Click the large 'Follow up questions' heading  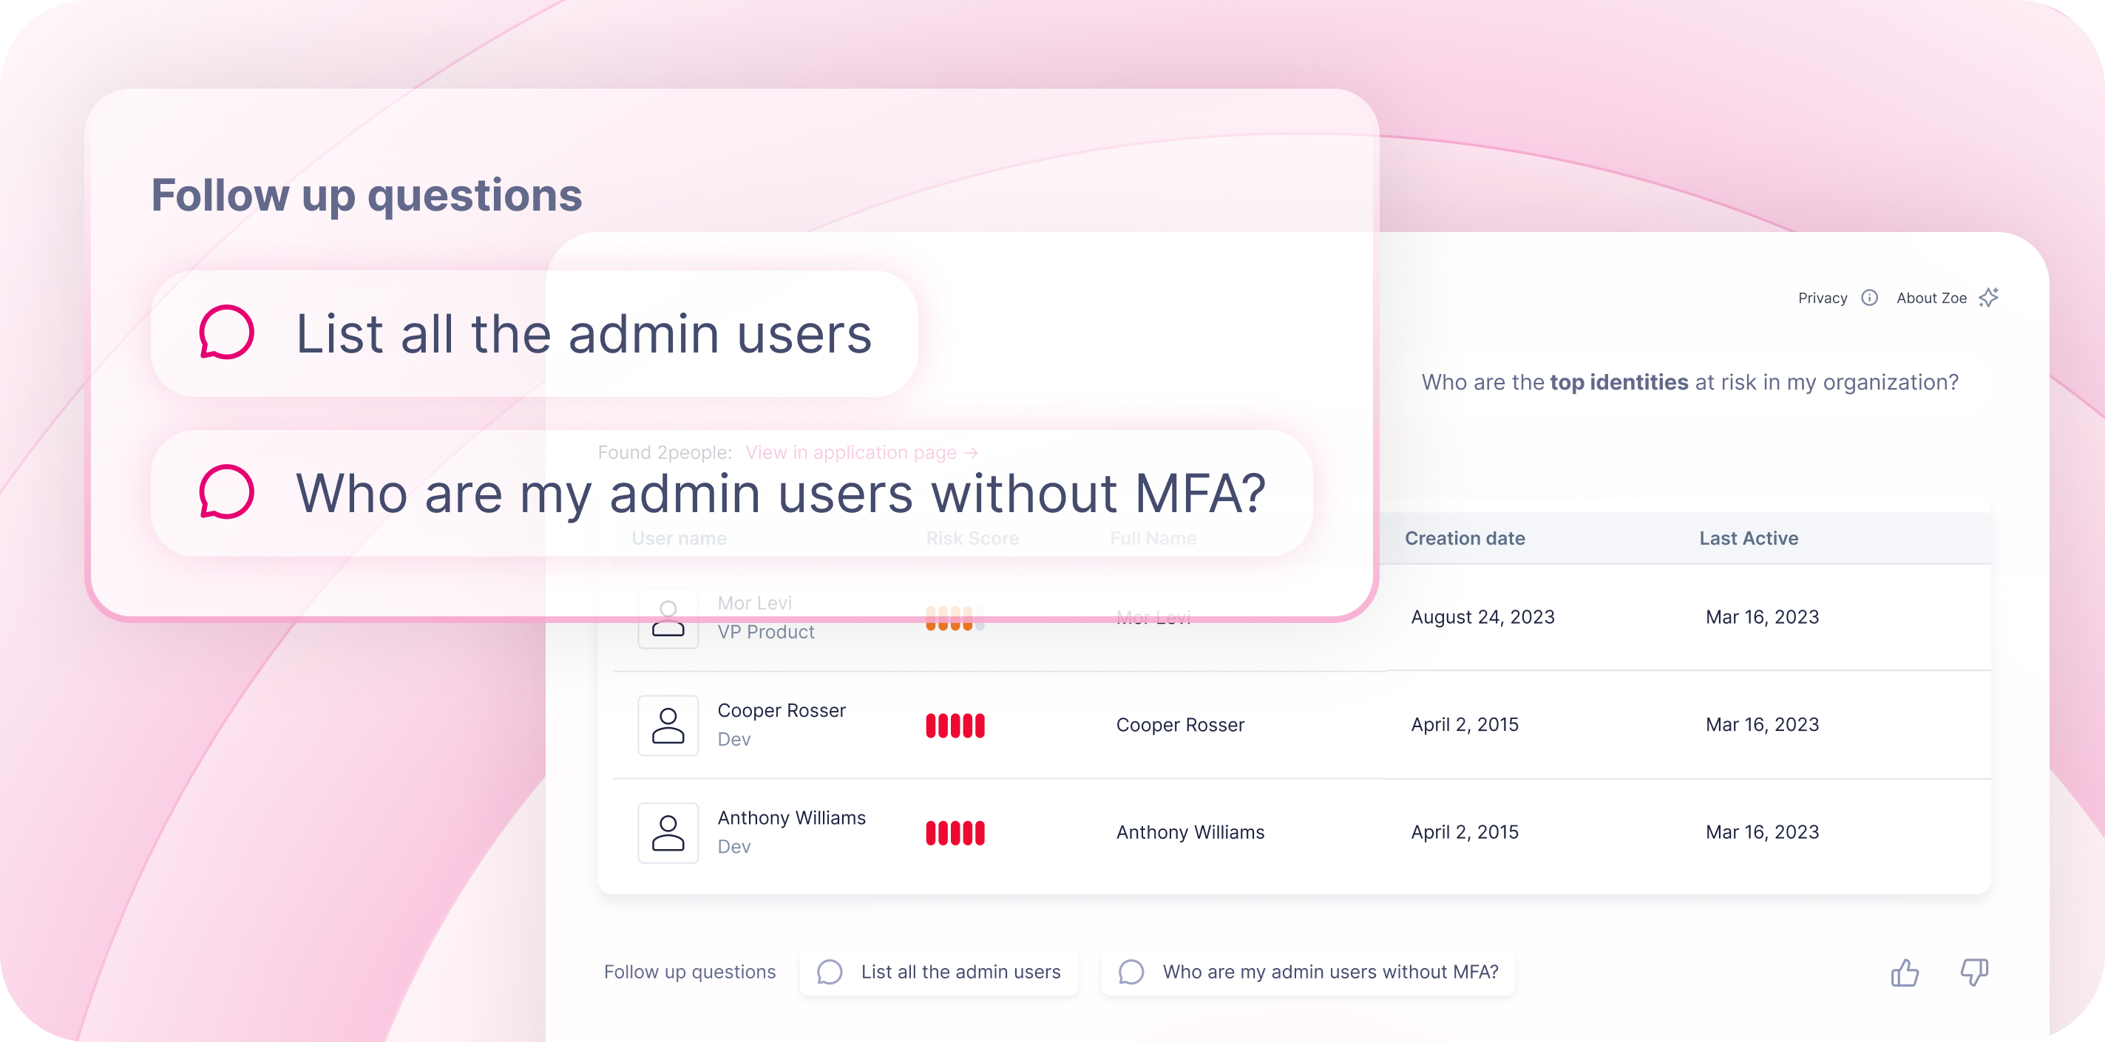366,195
